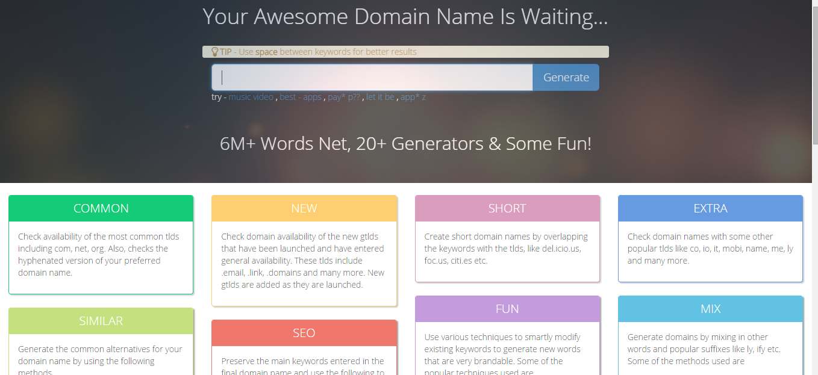This screenshot has height=375, width=818.
Task: Choose the MIX generator card header
Action: click(x=710, y=309)
